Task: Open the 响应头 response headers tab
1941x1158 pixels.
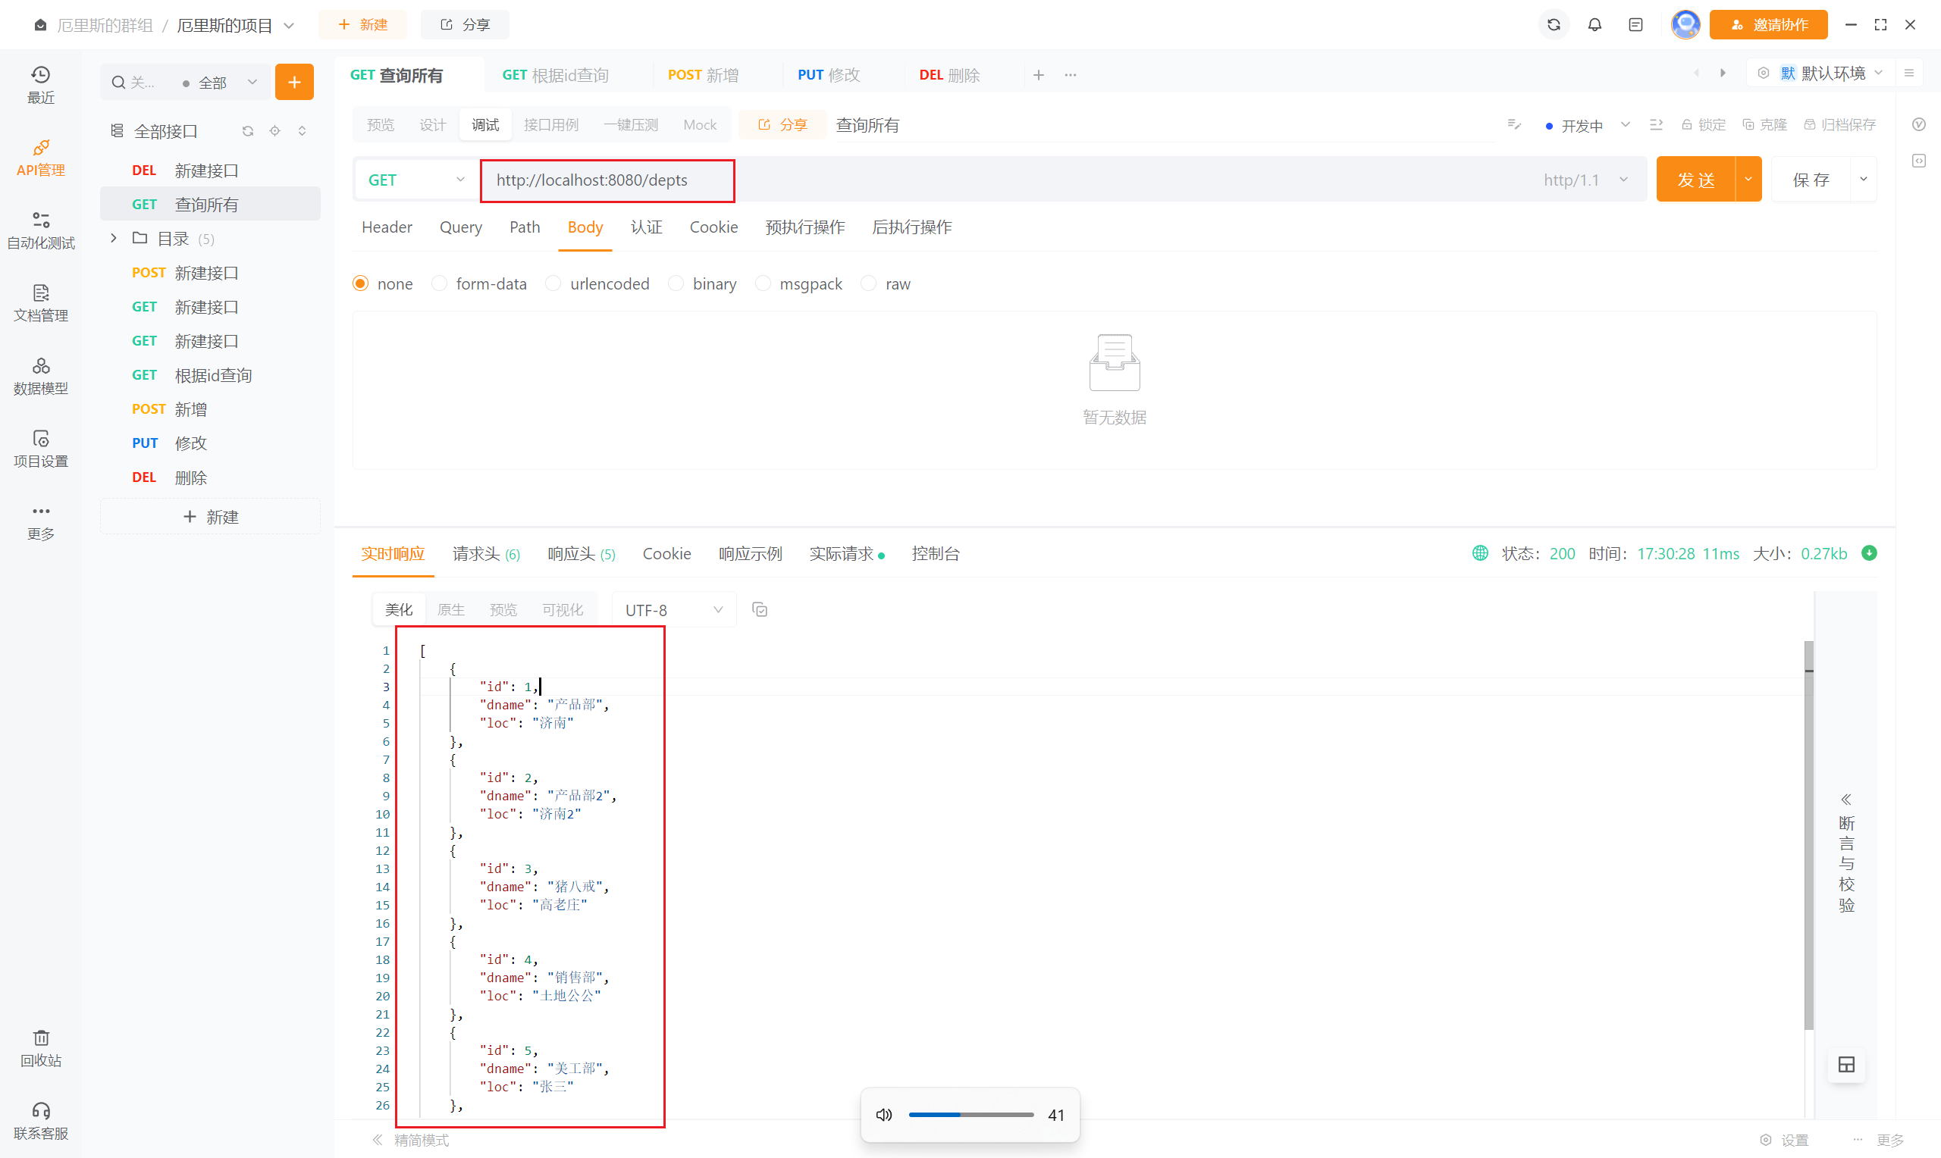Action: pos(581,553)
